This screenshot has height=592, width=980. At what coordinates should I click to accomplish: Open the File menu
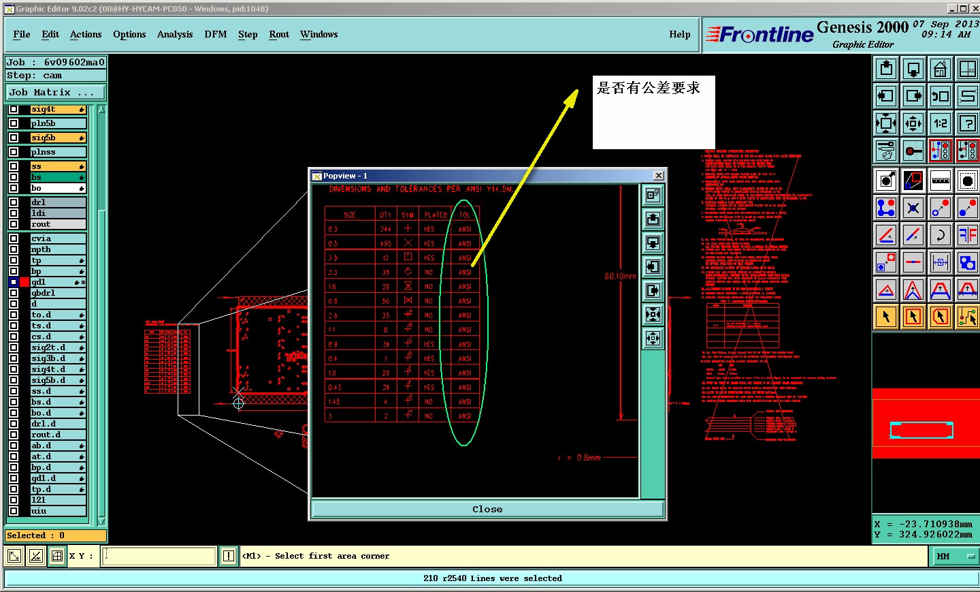coord(22,34)
